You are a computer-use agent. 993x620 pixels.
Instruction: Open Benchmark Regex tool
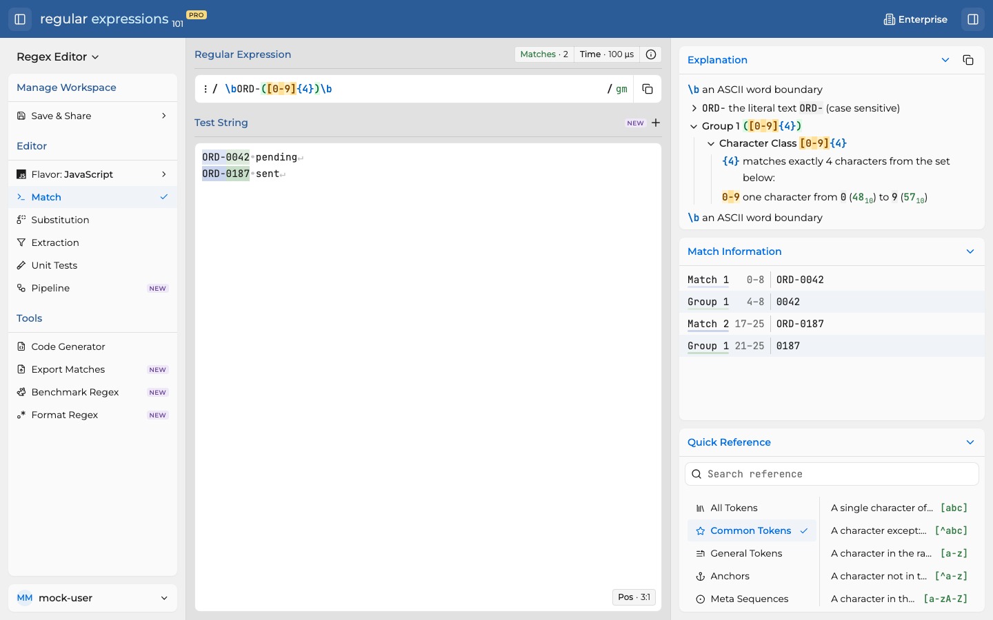tap(92, 392)
